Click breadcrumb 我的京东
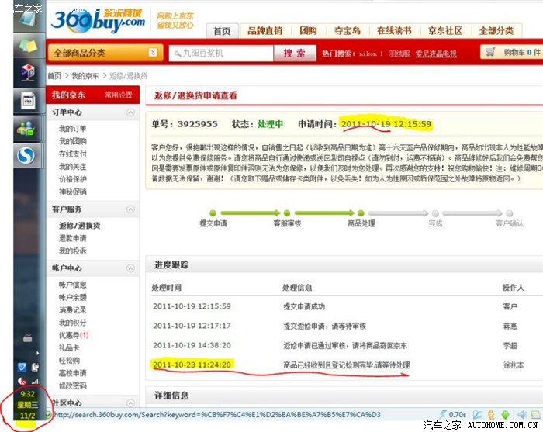 pos(85,76)
